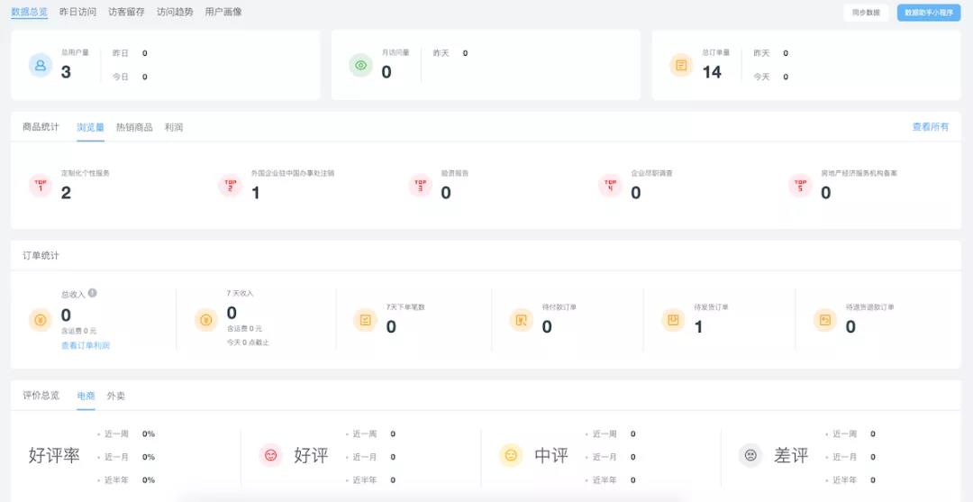Click the pending payment (待付款订单) icon
Viewport: 973px width, 502px height.
pyautogui.click(x=521, y=320)
